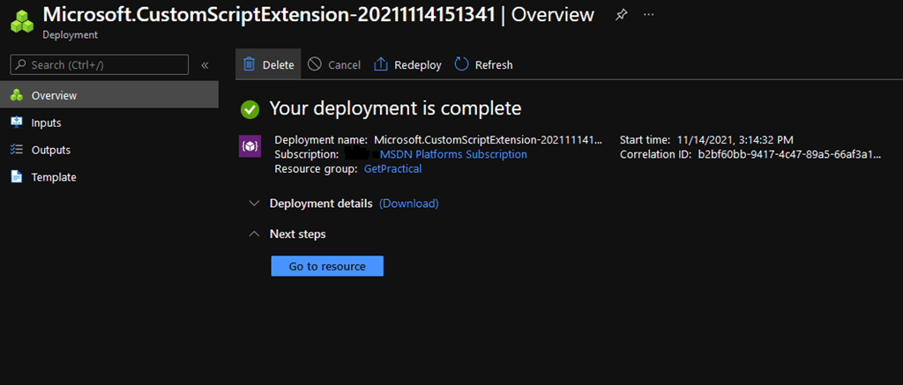Open the Template menu item
The width and height of the screenshot is (903, 385).
[x=108, y=177]
